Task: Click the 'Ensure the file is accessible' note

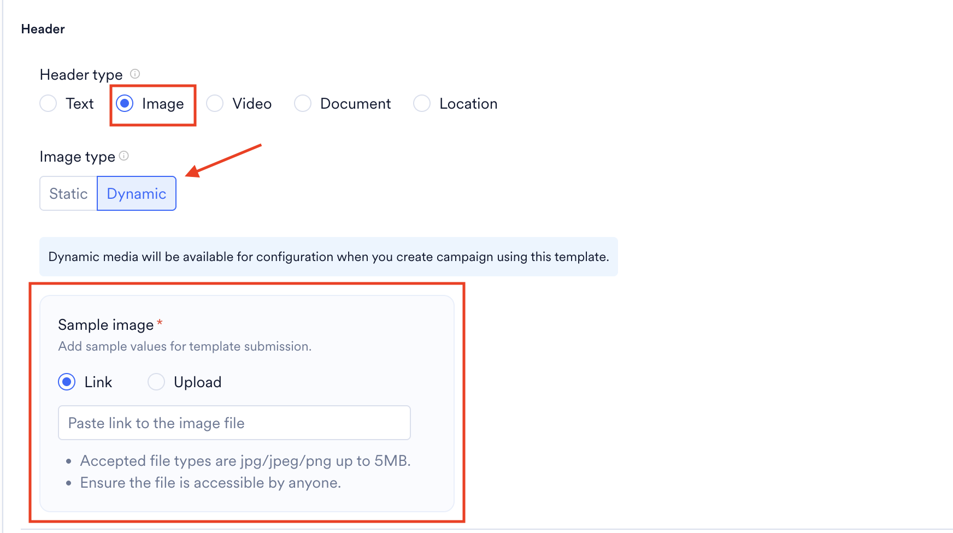Action: tap(210, 483)
